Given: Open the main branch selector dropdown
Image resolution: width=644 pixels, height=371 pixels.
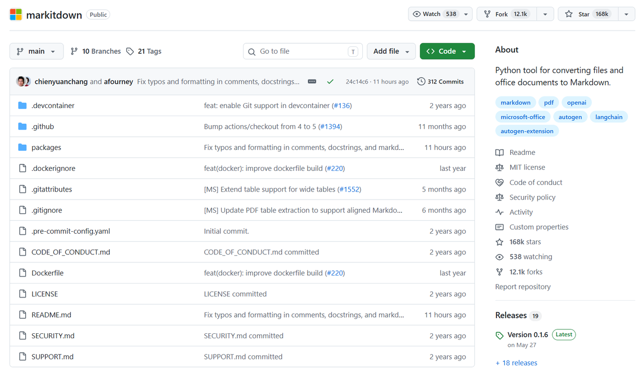Looking at the screenshot, I should click(36, 51).
